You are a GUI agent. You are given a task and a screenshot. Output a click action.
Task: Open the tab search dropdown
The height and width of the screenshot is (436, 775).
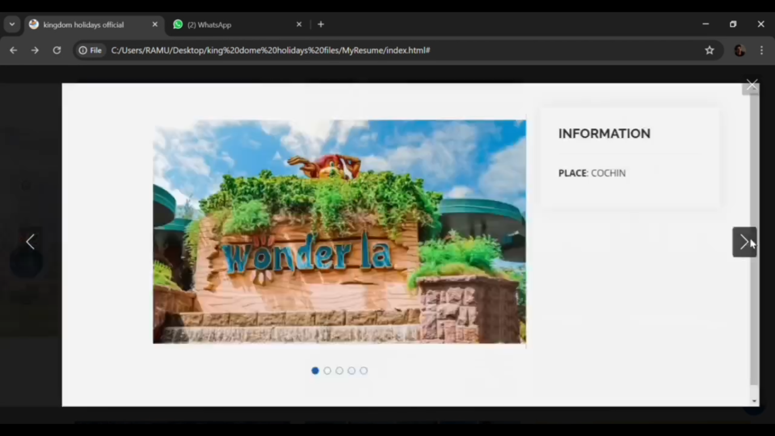pos(12,24)
